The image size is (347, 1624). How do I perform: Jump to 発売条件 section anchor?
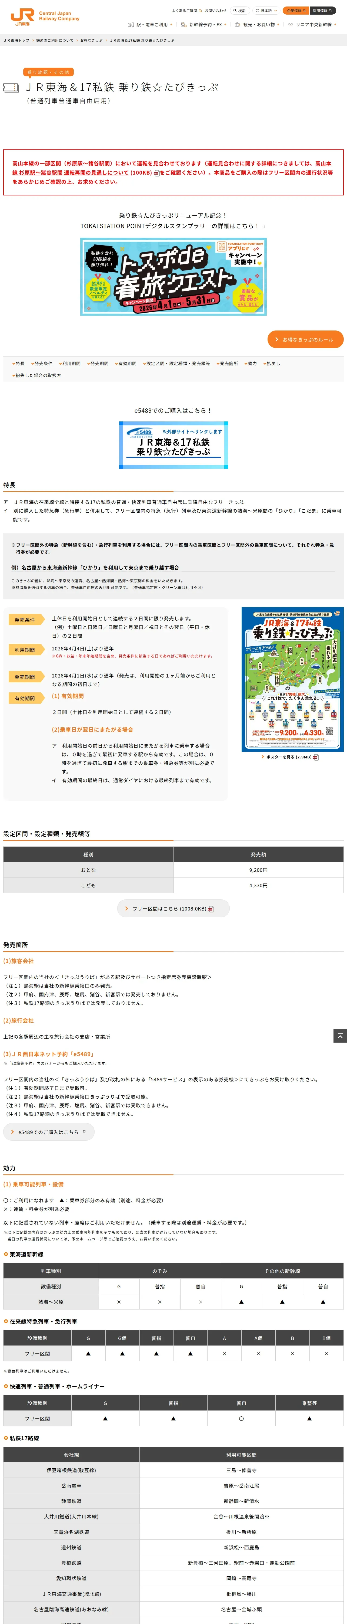coord(42,364)
